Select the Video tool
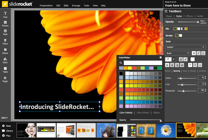 pos(5,42)
